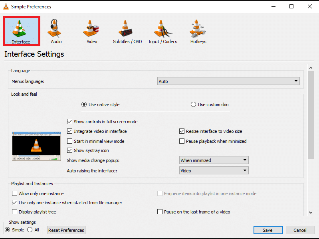Open the Auto raising the interface dropdown

(x=214, y=170)
